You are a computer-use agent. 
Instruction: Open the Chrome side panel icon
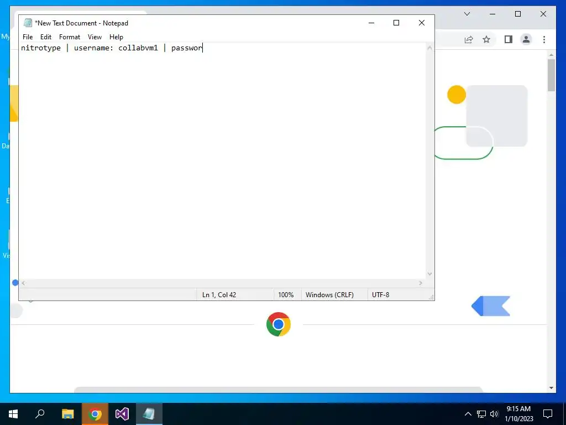pyautogui.click(x=509, y=39)
